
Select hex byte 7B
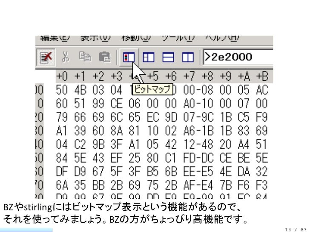tap(226, 185)
